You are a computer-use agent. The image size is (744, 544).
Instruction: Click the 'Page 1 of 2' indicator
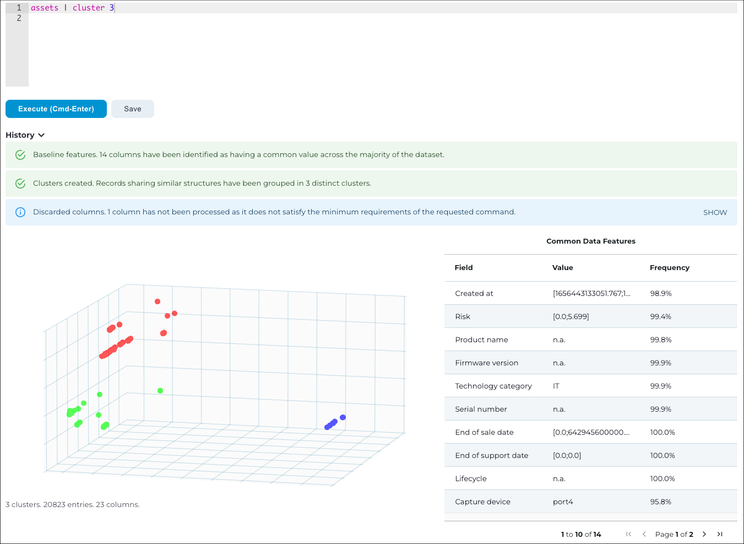(x=674, y=534)
